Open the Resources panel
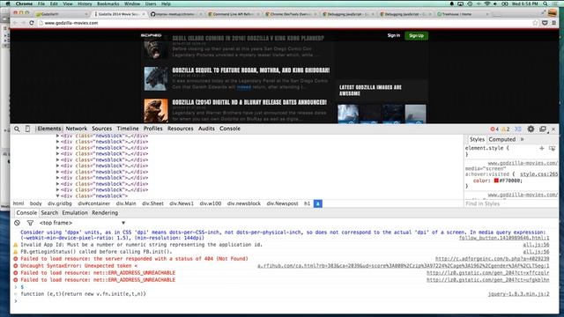 [x=180, y=129]
